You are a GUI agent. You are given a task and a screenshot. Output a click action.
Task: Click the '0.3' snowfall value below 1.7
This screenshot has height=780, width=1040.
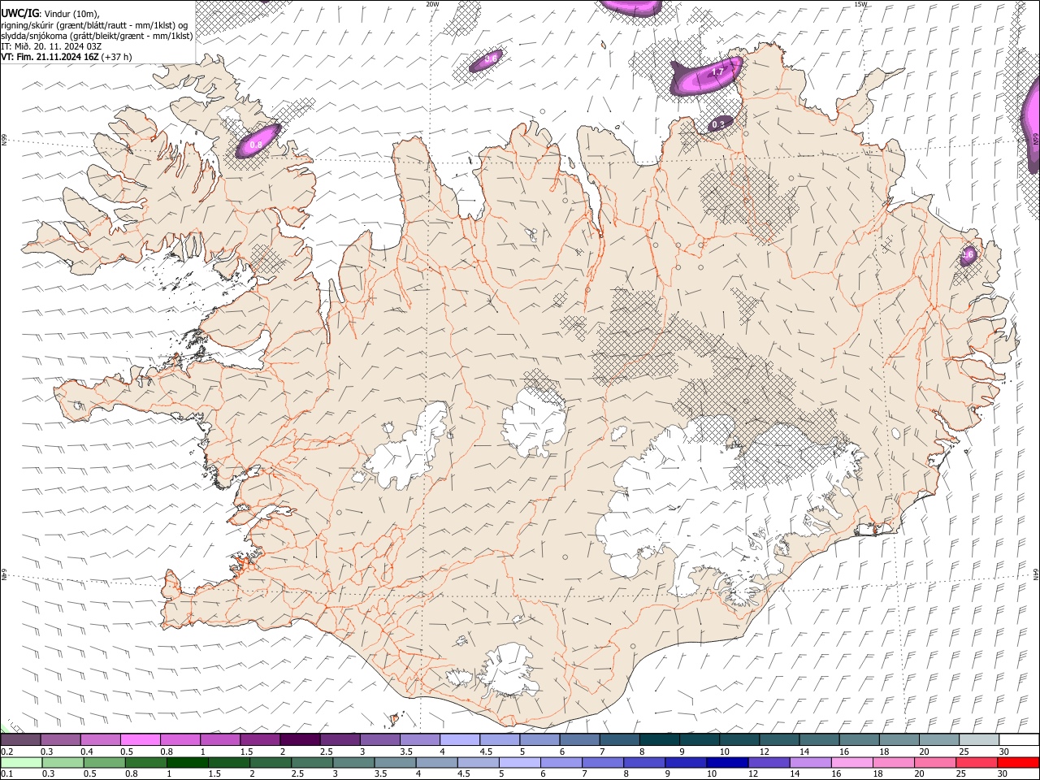click(718, 124)
